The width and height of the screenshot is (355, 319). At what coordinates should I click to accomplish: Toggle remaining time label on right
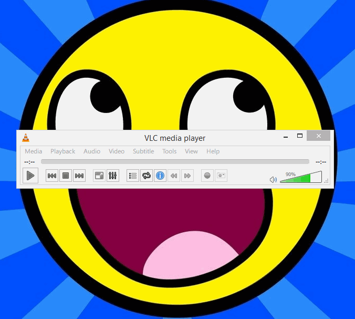point(321,162)
